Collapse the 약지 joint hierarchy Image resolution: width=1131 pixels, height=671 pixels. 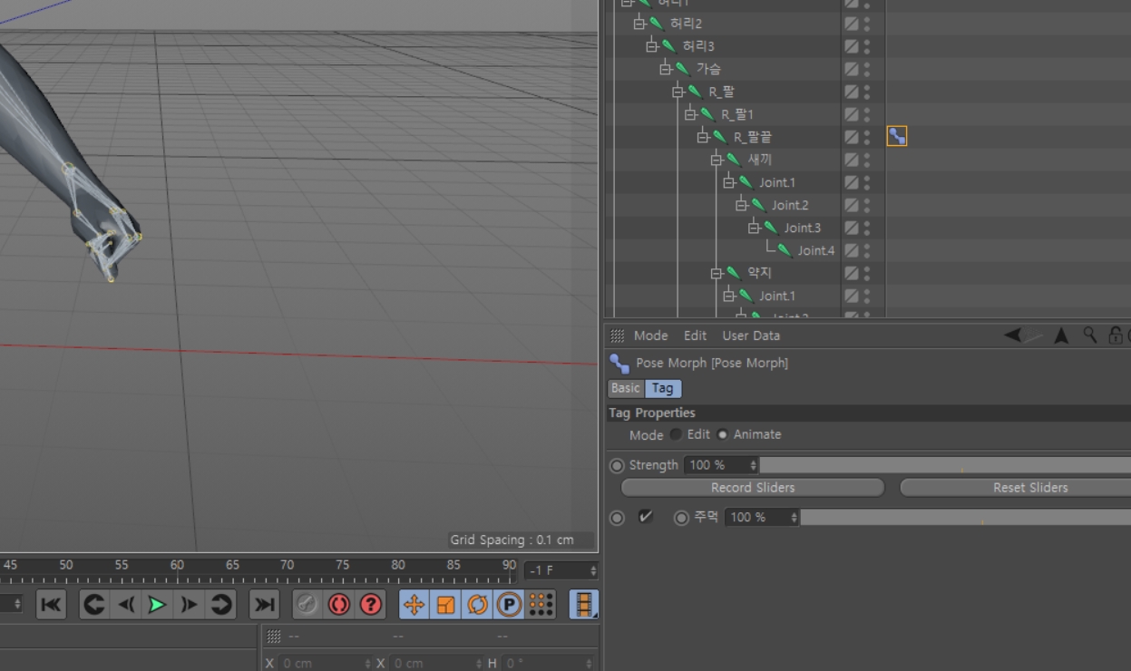[717, 273]
